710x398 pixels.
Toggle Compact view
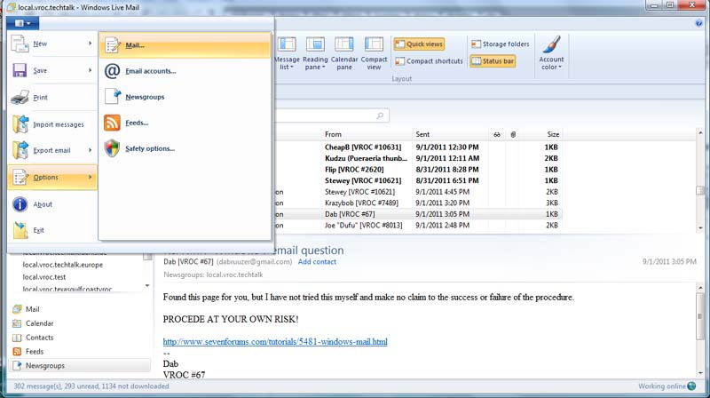[374, 53]
